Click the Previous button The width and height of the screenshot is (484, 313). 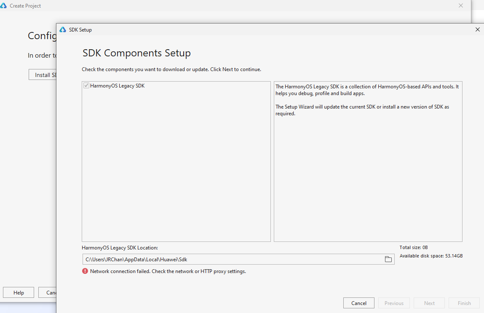tap(394, 303)
